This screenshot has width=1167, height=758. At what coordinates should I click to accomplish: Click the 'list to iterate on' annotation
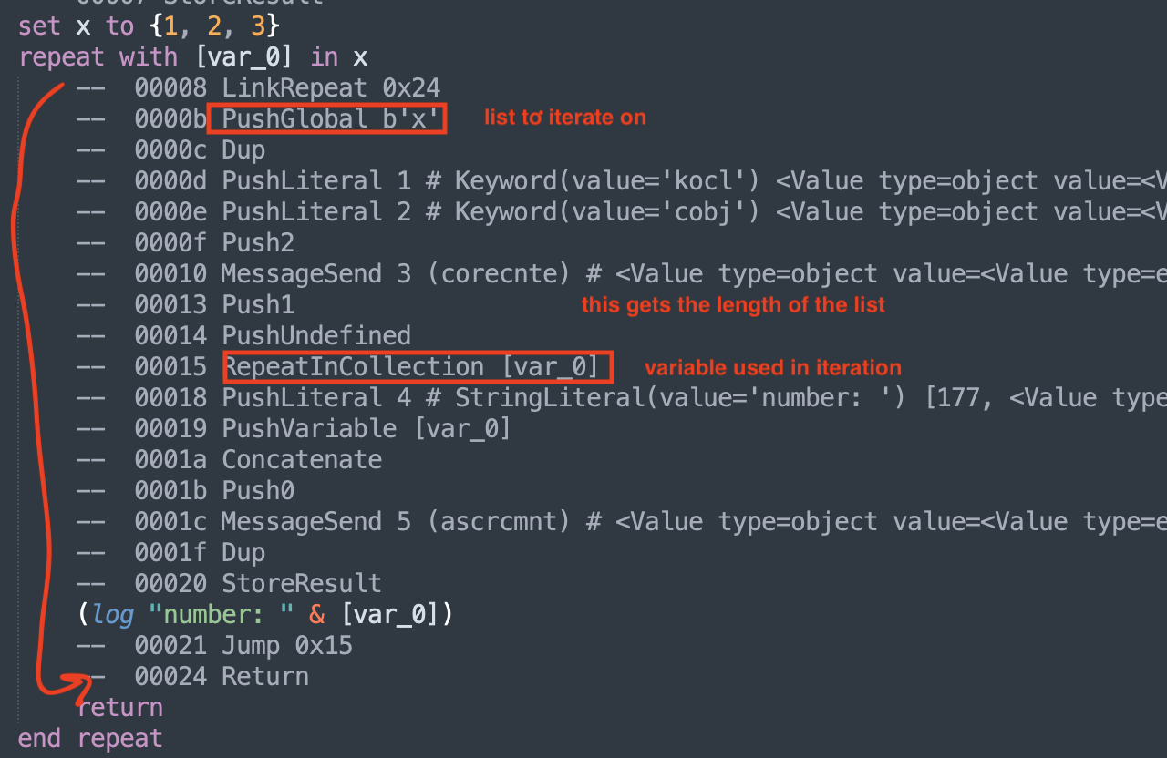coord(564,118)
